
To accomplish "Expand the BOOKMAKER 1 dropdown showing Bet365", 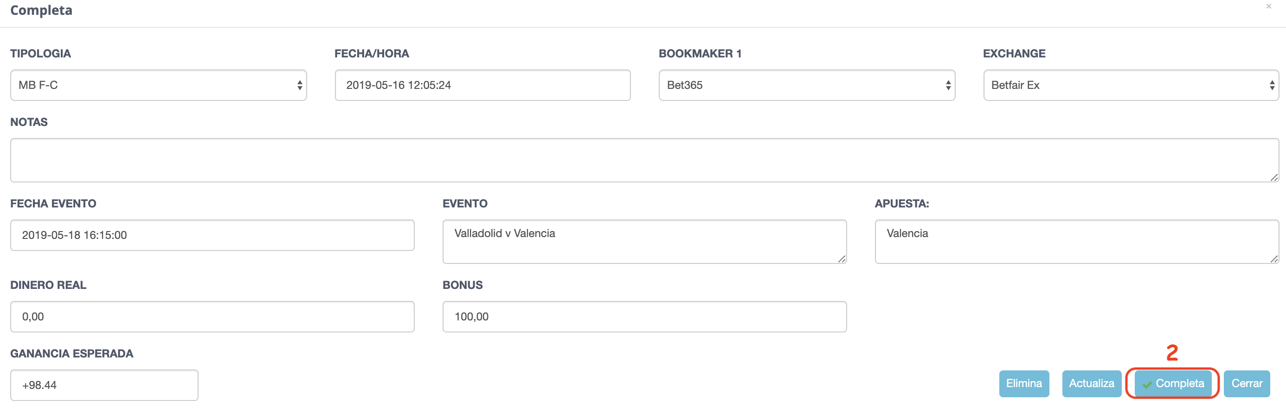I will tap(807, 85).
